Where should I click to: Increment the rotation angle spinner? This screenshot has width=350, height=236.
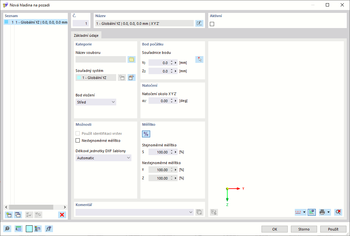pyautogui.click(x=172, y=100)
